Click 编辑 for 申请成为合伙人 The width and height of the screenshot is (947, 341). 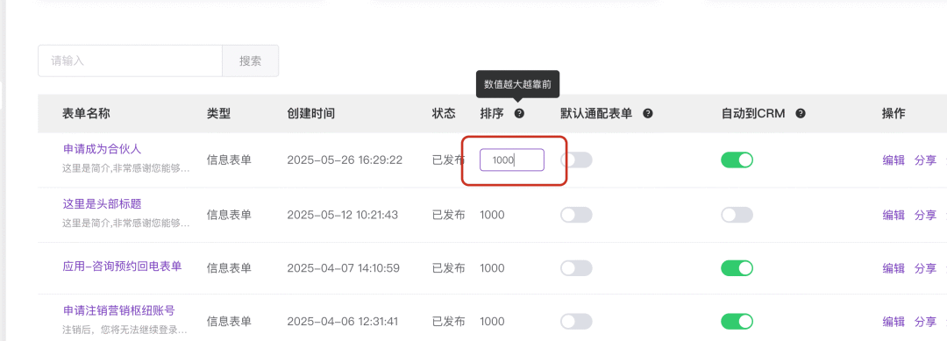[x=894, y=160]
